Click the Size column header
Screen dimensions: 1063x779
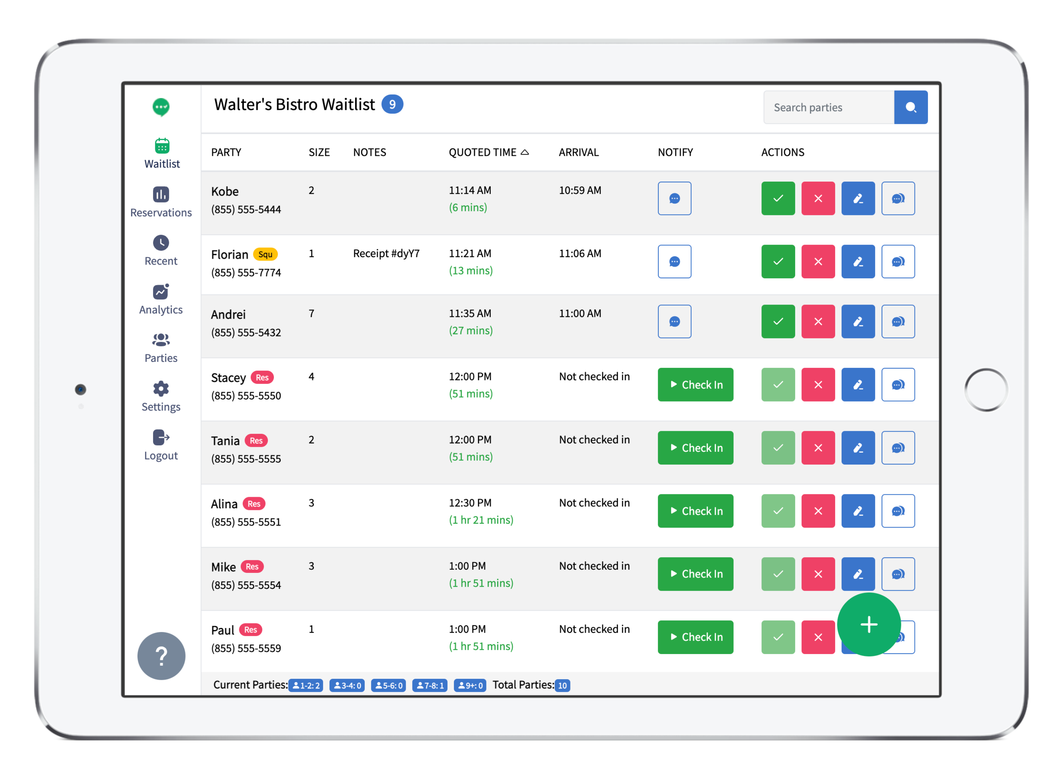coord(319,152)
